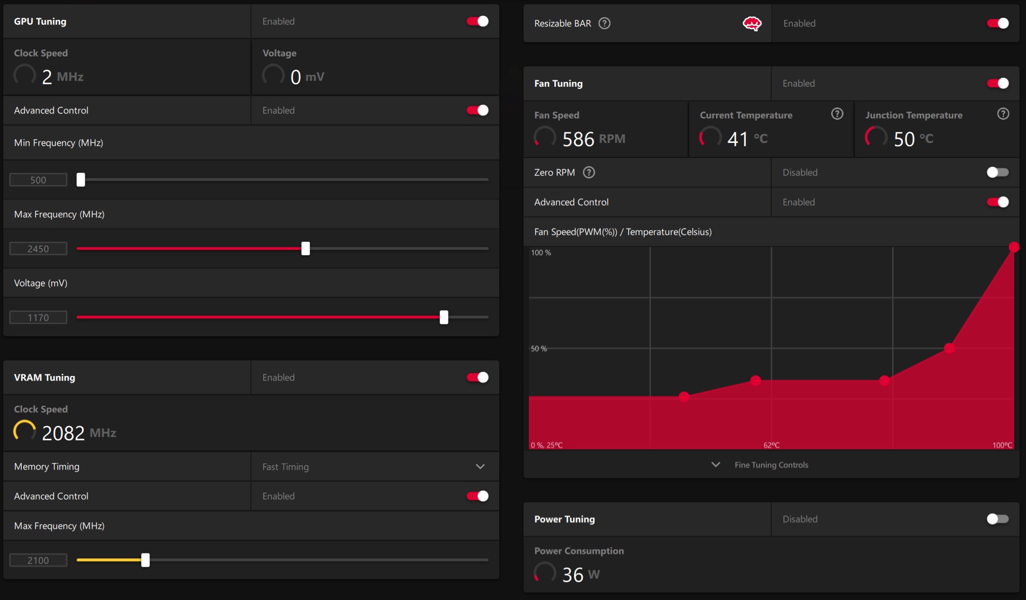This screenshot has width=1026, height=600.
Task: Click the 100 % axis label on fan graph
Action: (x=541, y=253)
